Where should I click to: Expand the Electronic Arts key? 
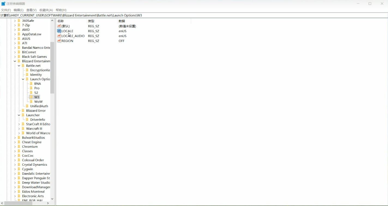click(15, 196)
